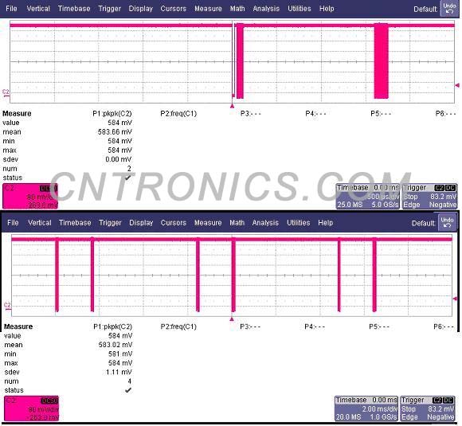Image resolution: width=462 pixels, height=426 pixels.
Task: Click the Undo icon in upper window
Action: pyautogui.click(x=449, y=9)
